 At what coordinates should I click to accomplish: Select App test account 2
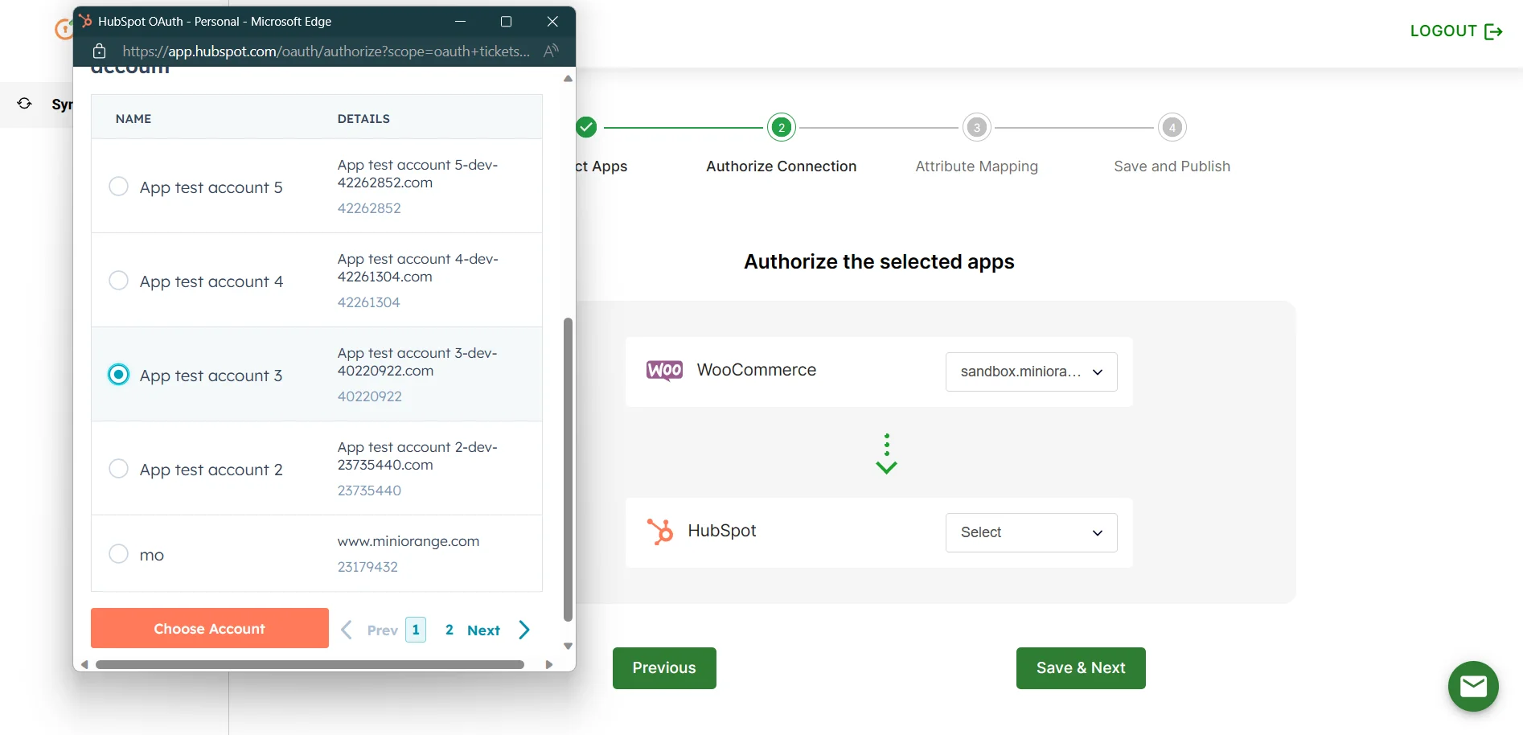(x=118, y=468)
